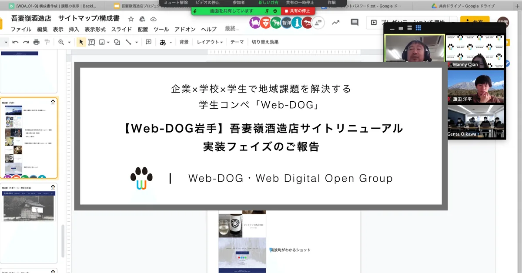
Task: Select the 構成書 (TOP) slide thumbnail
Action: coord(30,138)
